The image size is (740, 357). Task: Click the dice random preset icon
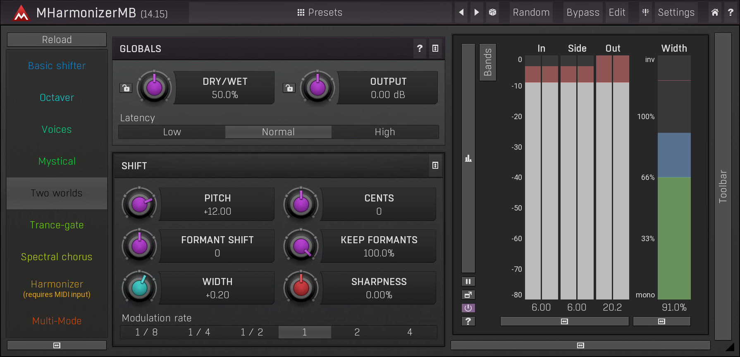pyautogui.click(x=492, y=12)
